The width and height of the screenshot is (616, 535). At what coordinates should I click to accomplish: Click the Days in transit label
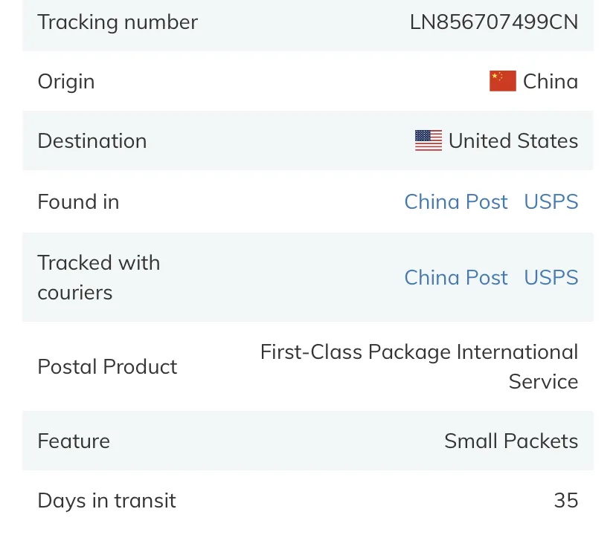point(106,501)
